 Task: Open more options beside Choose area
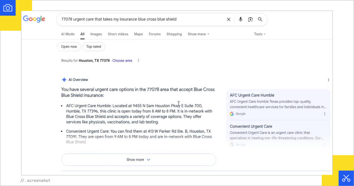click(x=138, y=61)
